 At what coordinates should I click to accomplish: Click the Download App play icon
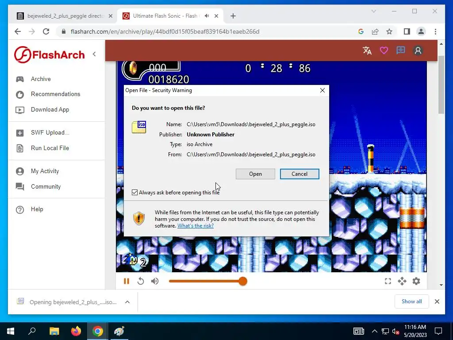point(19,110)
